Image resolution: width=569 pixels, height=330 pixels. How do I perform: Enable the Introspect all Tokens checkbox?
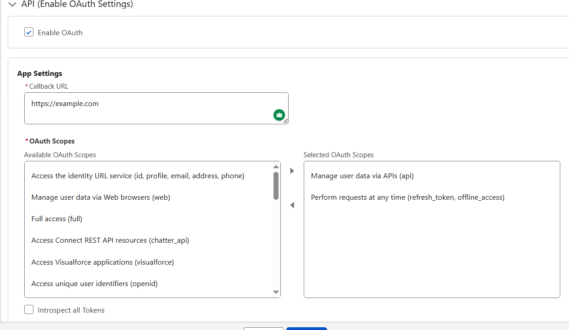[29, 310]
